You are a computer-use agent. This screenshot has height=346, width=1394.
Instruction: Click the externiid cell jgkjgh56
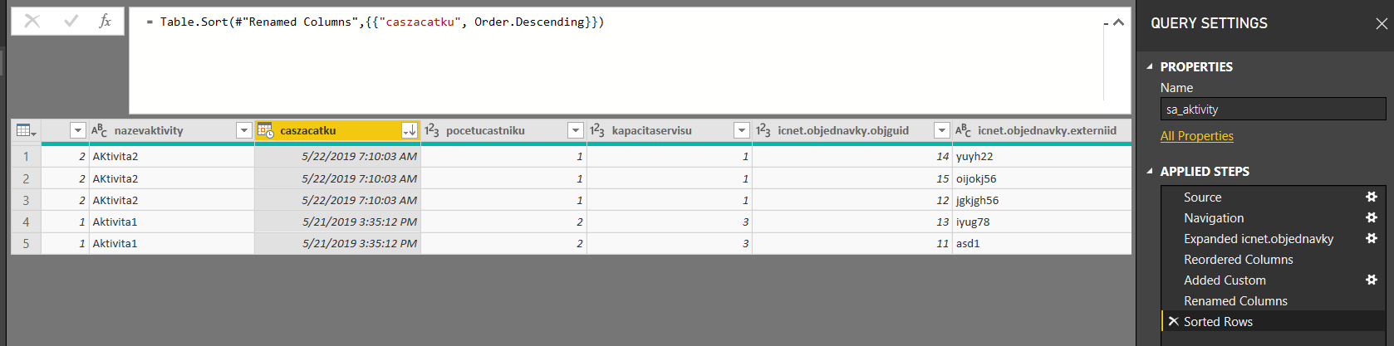(x=1042, y=200)
